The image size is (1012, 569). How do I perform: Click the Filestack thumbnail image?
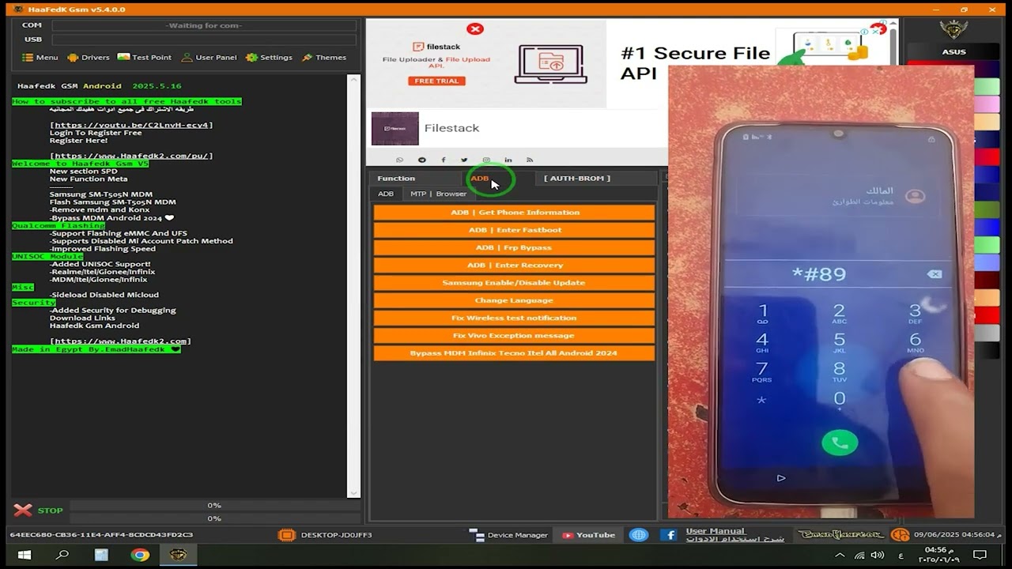pos(395,128)
